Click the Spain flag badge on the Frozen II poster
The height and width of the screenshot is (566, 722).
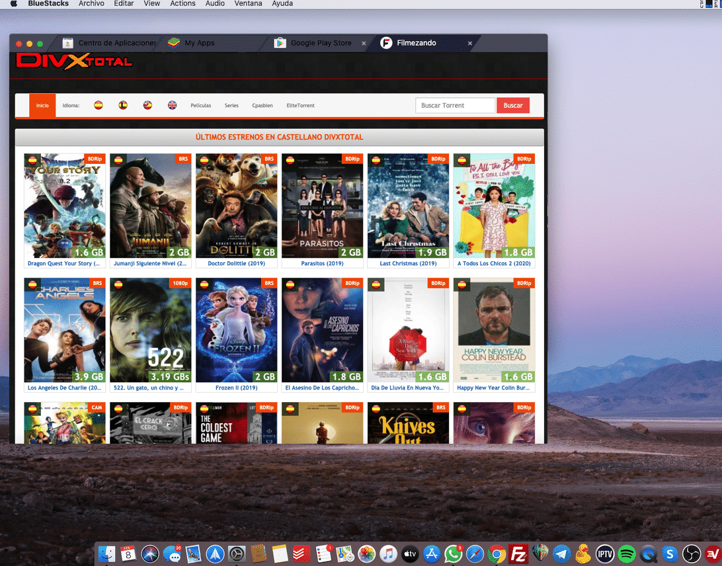(x=205, y=283)
